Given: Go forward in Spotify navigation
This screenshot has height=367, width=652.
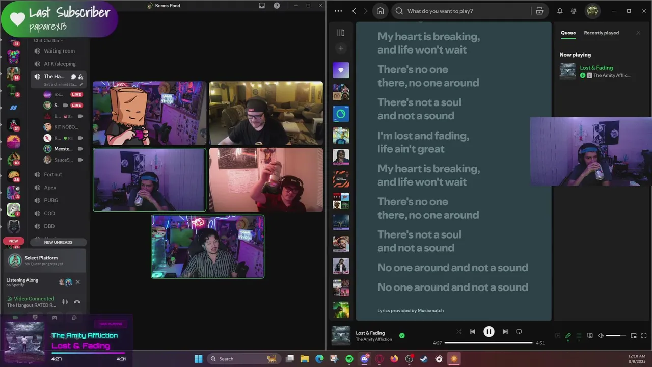Looking at the screenshot, I should (365, 11).
